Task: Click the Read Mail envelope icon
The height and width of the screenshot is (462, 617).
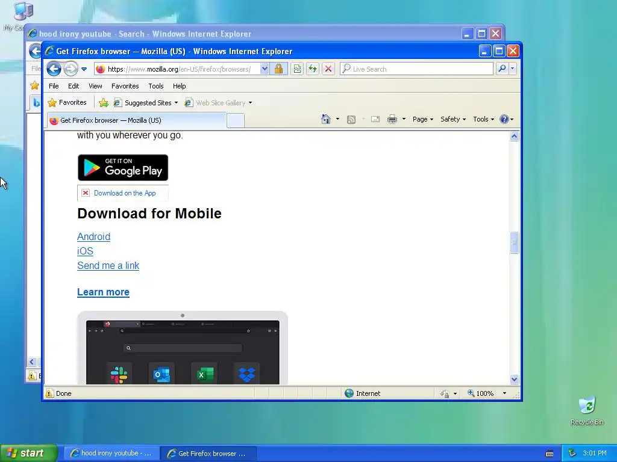Action: pyautogui.click(x=375, y=119)
